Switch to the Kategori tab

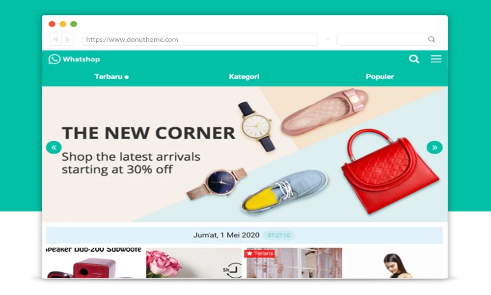(x=244, y=77)
